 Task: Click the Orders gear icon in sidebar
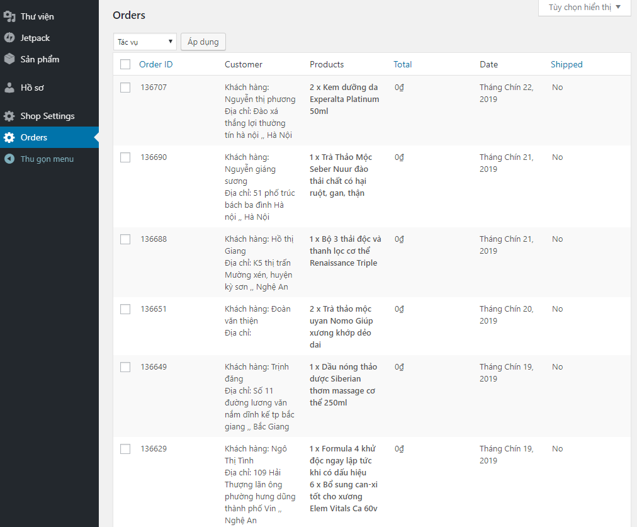point(9,137)
